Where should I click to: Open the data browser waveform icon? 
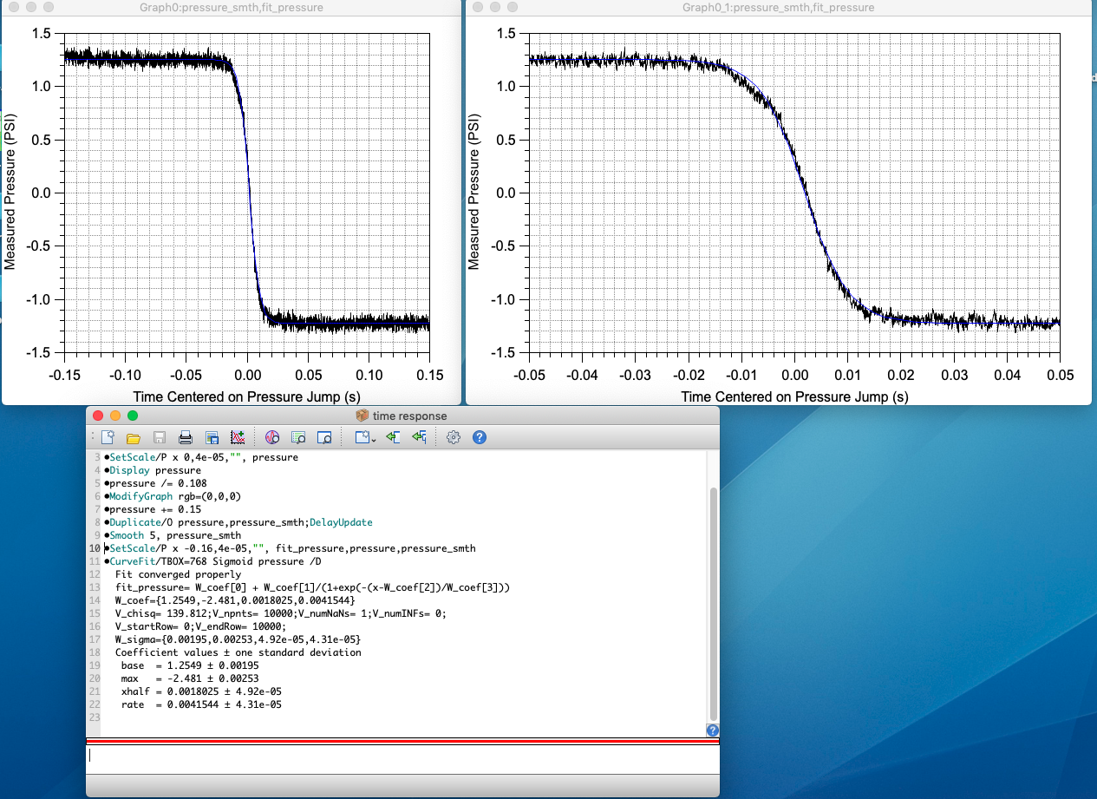[x=272, y=437]
